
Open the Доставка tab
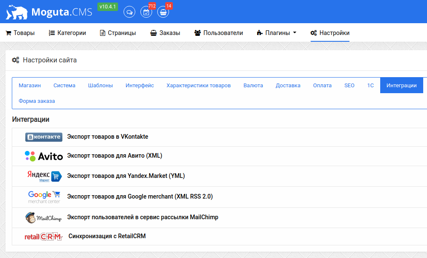click(x=288, y=86)
